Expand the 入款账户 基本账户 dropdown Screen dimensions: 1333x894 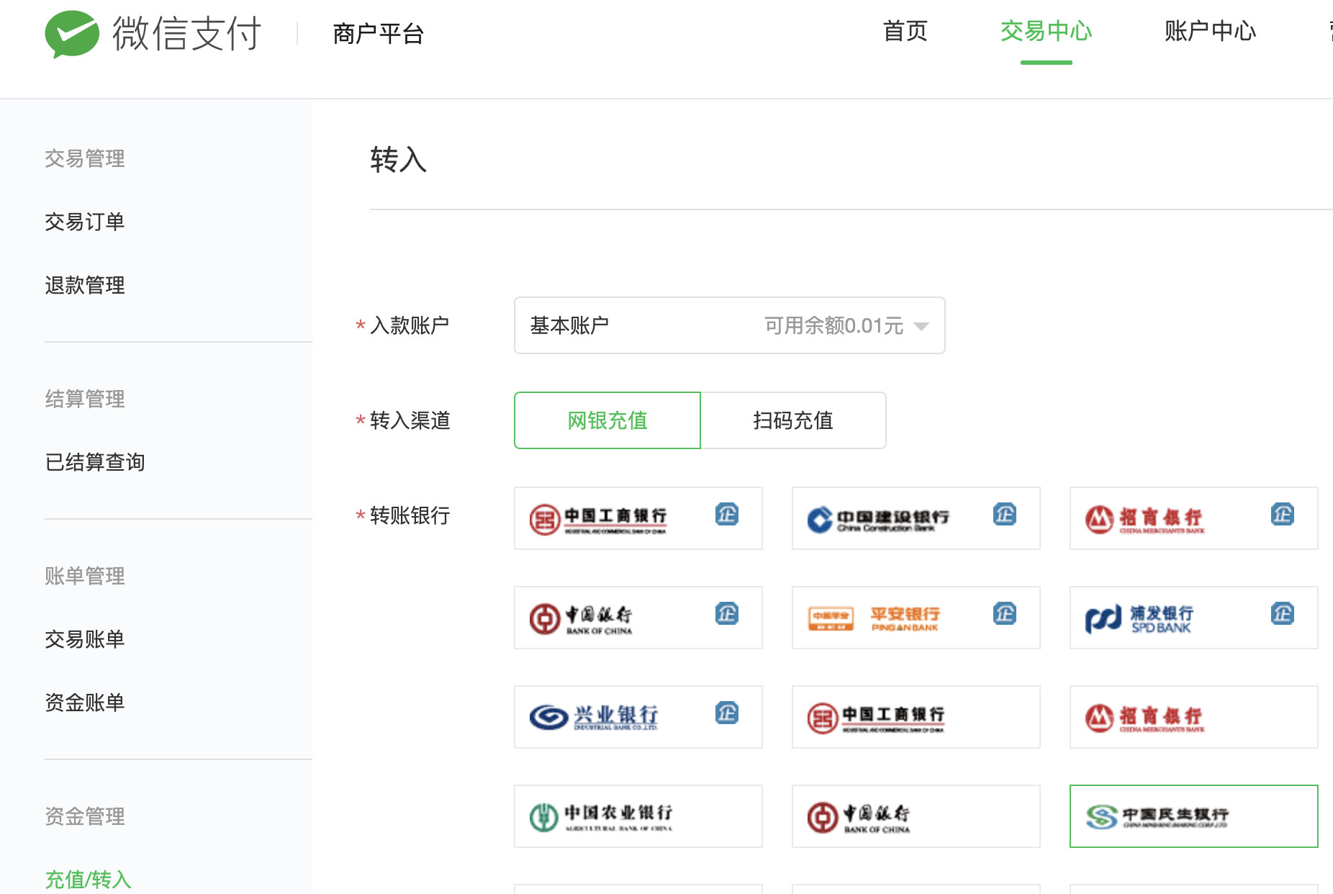click(729, 325)
